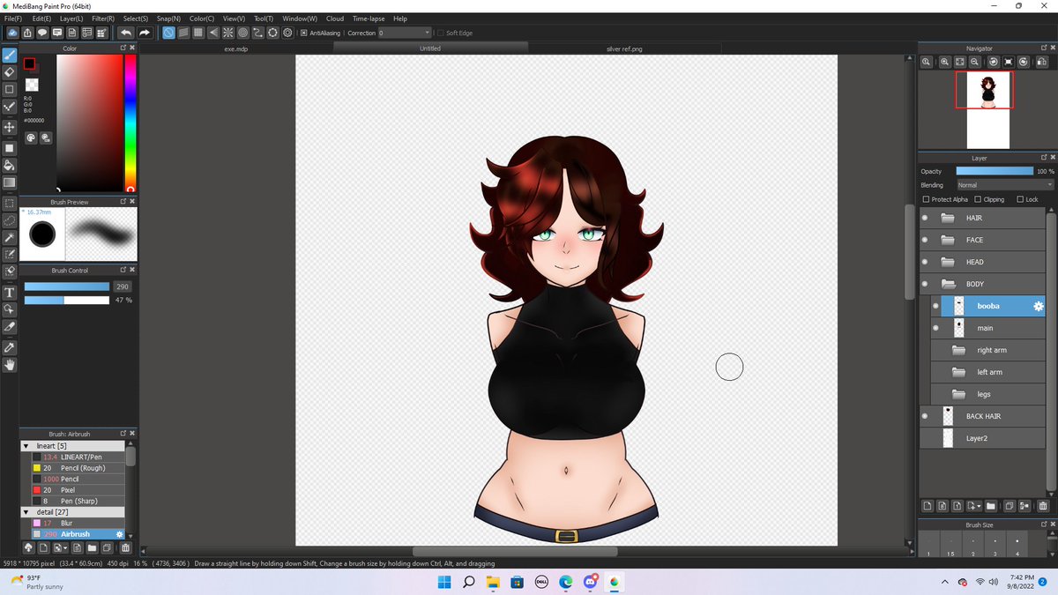Select the right arm layer folder
Viewport: 1058px width, 595px height.
pos(988,350)
